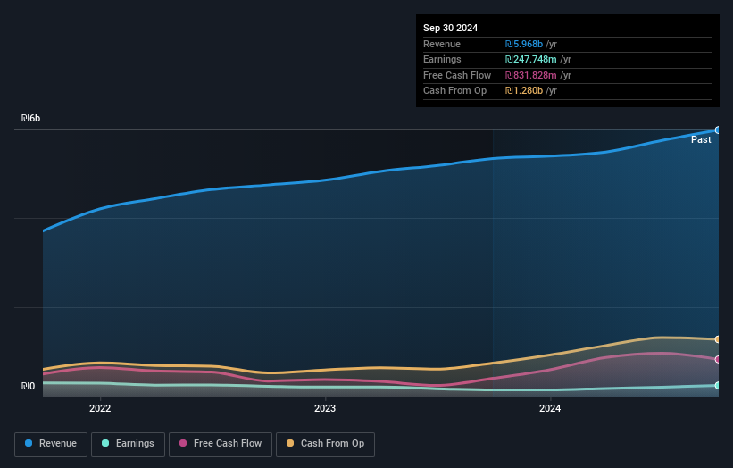
Task: Click the 2024 axis label
Action: coord(550,408)
